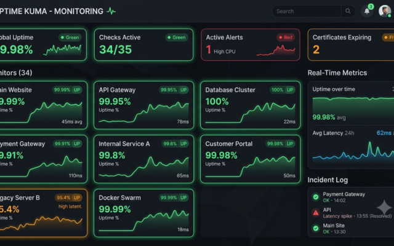Click the search magnifier icon

pyautogui.click(x=348, y=11)
